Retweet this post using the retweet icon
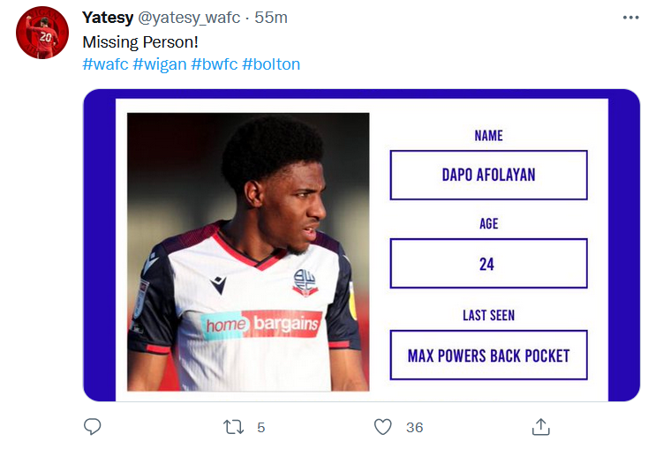Screen dimensions: 656x449 [234, 427]
